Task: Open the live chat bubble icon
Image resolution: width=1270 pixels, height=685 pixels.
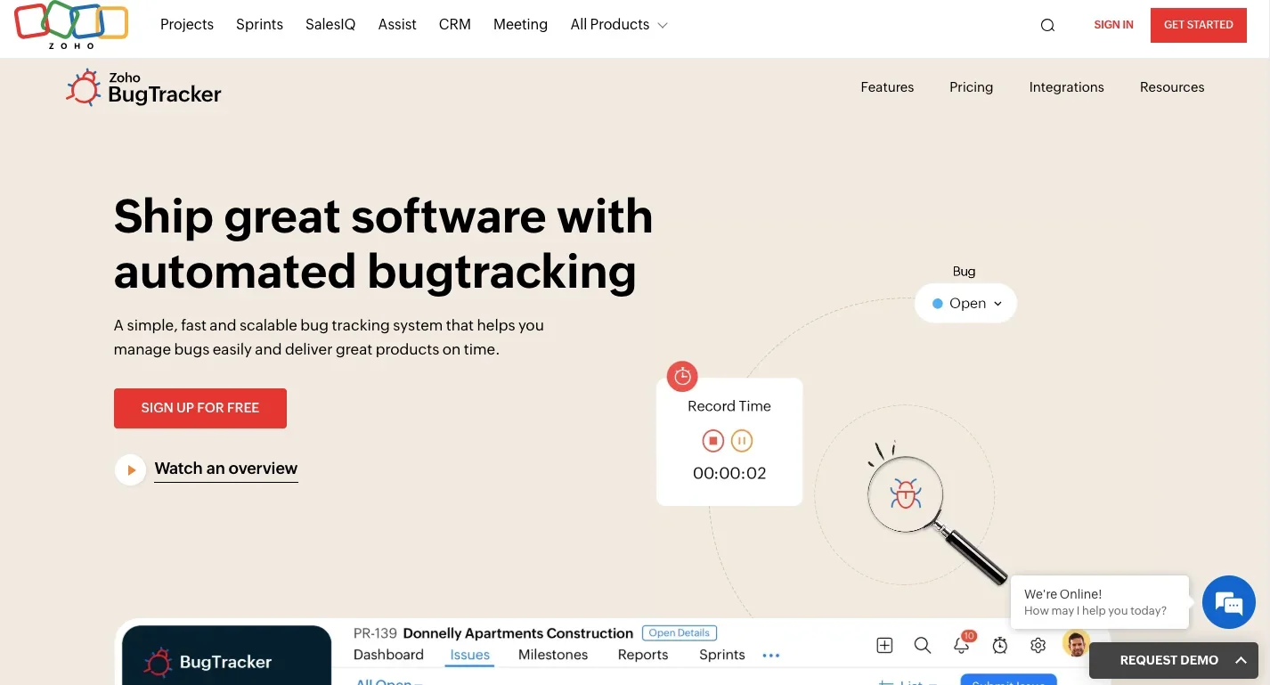Action: [1228, 603]
